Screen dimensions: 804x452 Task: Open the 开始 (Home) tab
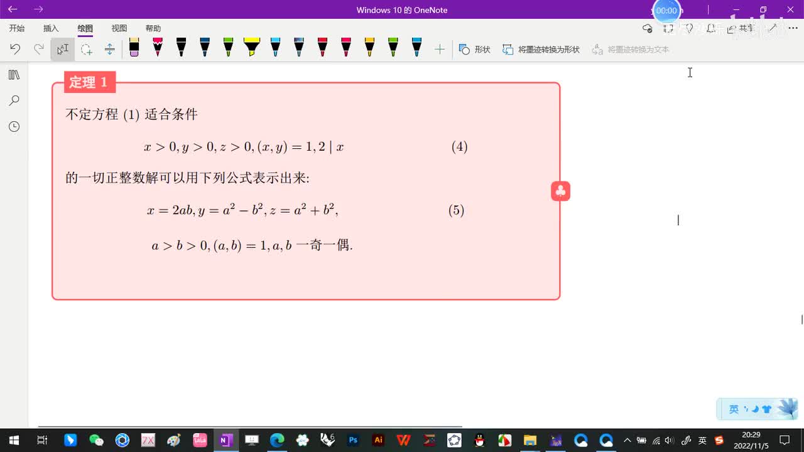tap(17, 28)
